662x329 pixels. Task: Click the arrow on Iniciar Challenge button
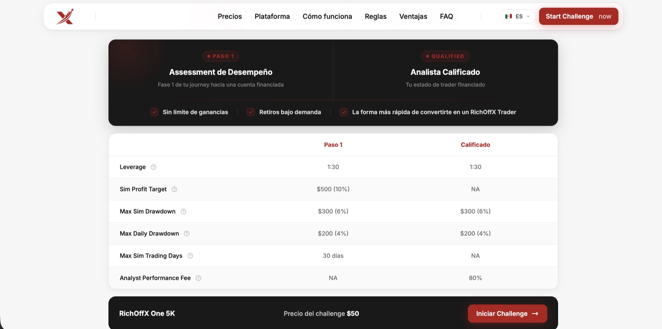pyautogui.click(x=535, y=314)
